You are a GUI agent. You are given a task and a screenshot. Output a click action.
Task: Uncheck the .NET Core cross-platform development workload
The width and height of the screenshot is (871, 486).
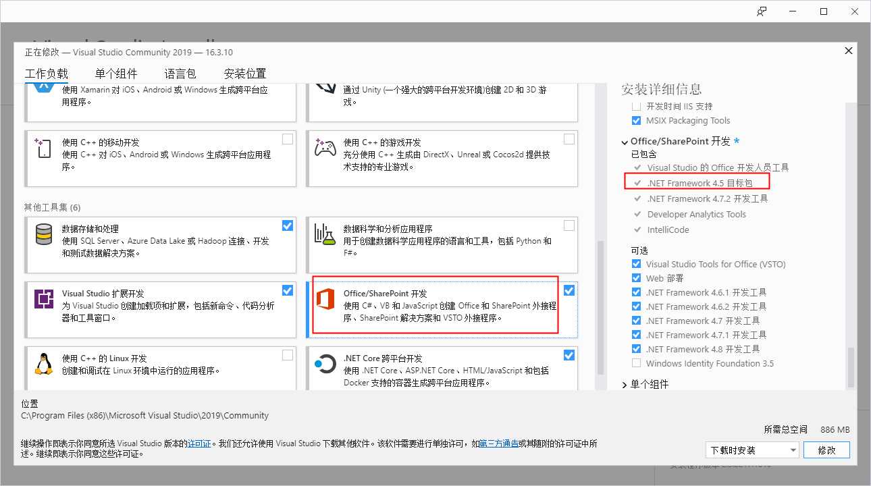[x=569, y=355]
